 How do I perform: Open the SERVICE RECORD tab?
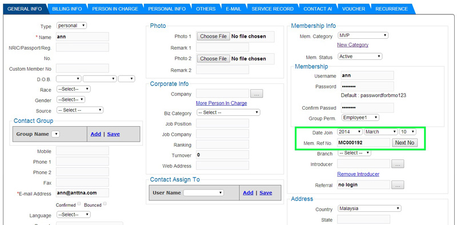272,9
